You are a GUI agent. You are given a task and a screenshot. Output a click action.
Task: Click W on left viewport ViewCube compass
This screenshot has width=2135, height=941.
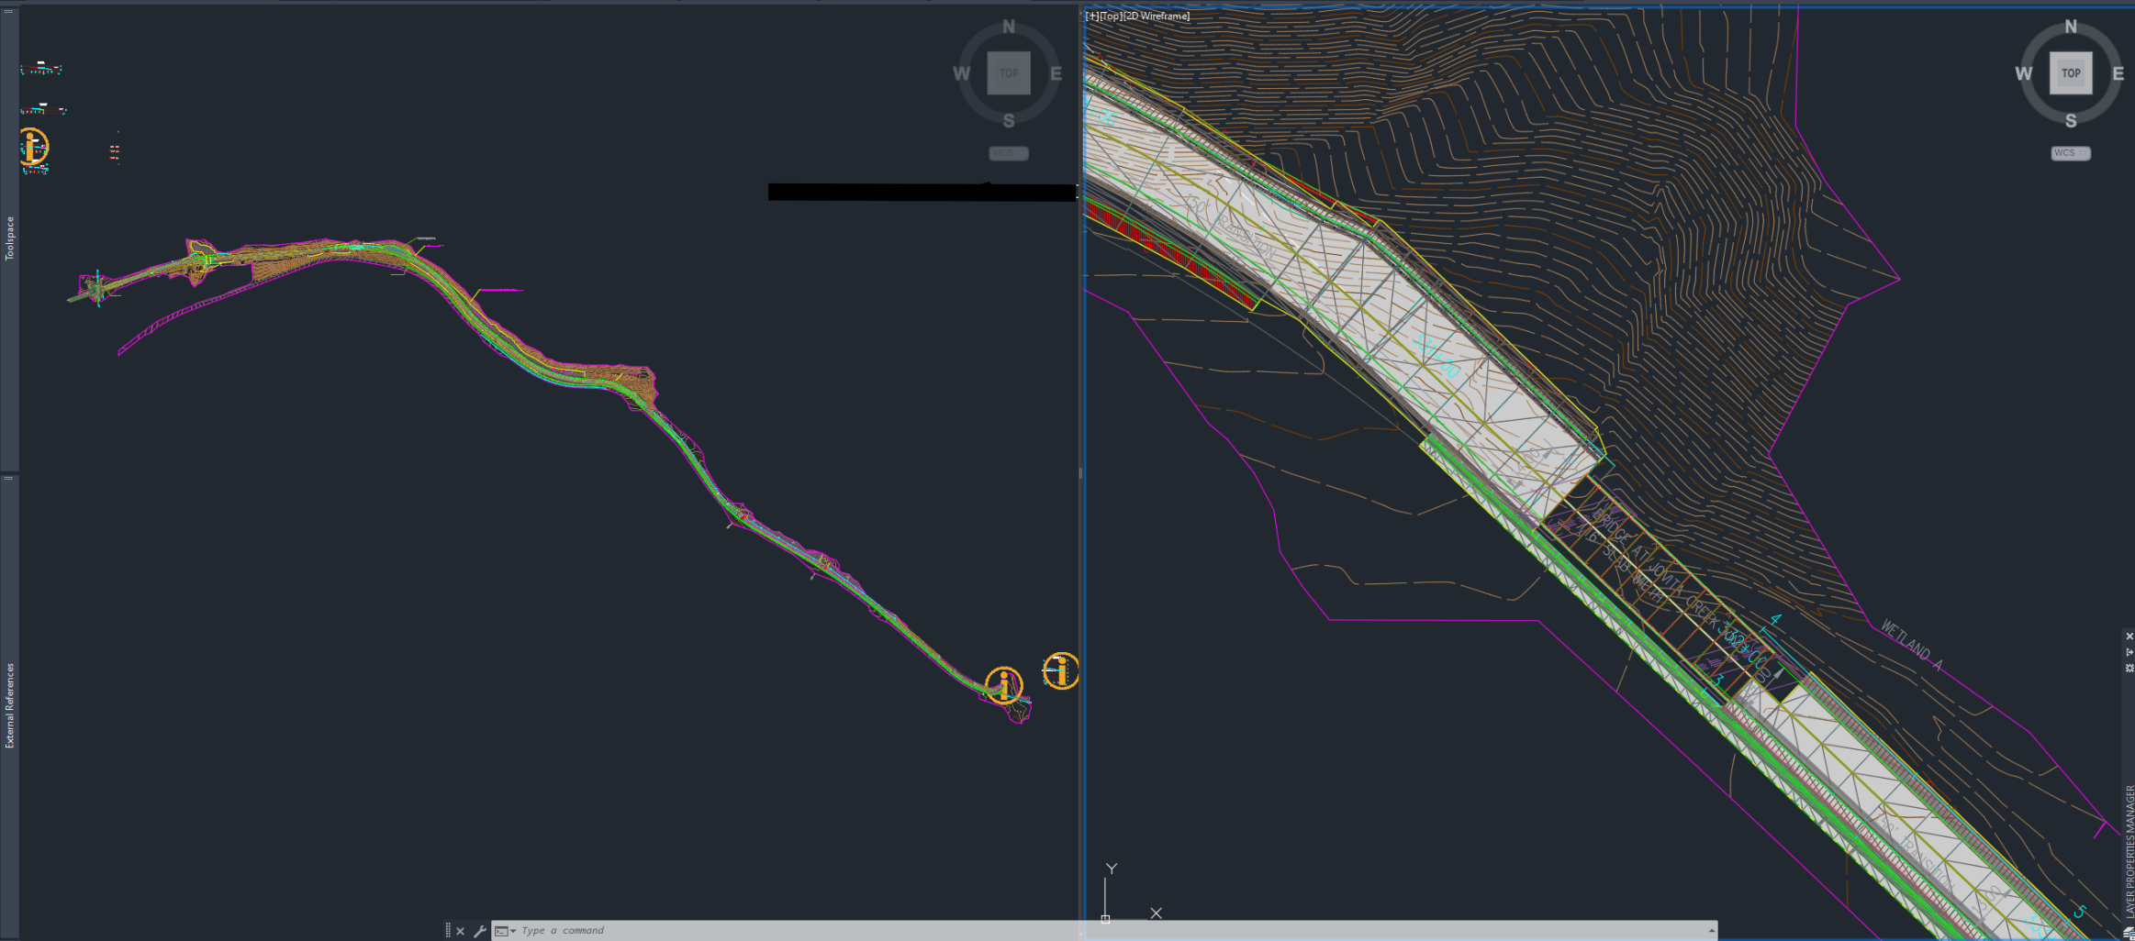click(x=962, y=73)
